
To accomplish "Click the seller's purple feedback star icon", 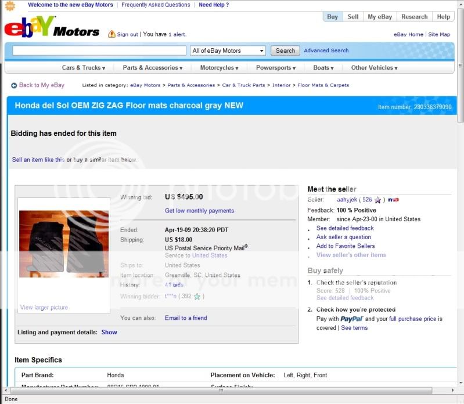I will 377,200.
